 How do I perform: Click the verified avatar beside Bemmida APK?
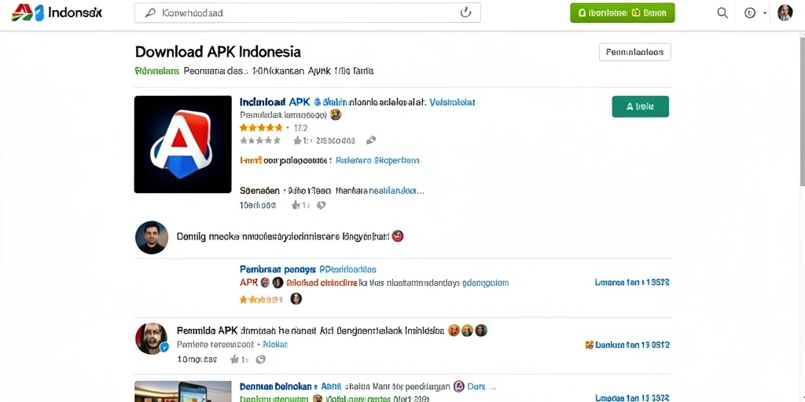click(152, 338)
